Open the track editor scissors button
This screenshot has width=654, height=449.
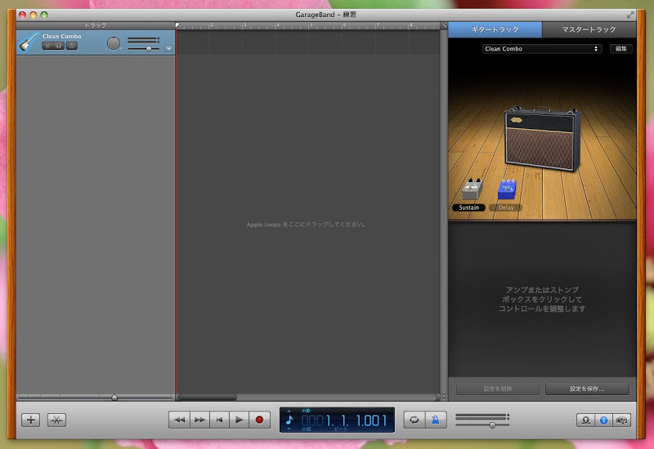coord(56,420)
